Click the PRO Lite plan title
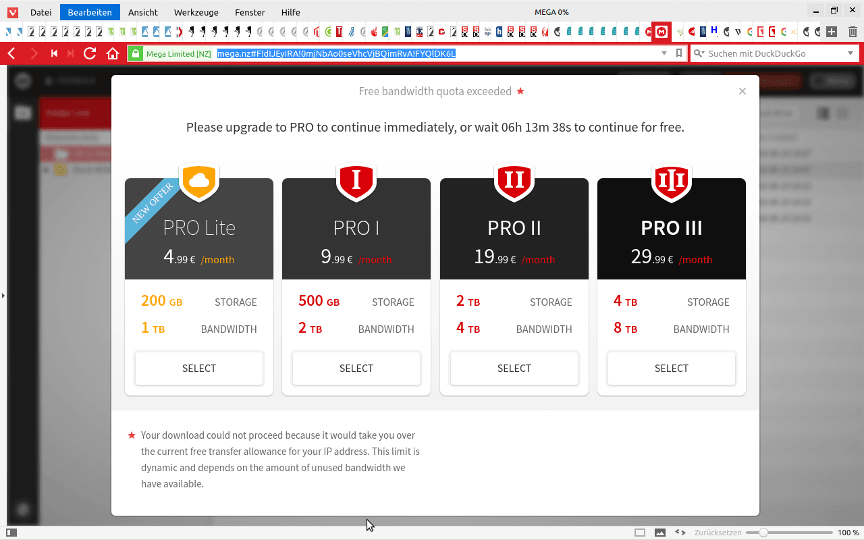Image resolution: width=864 pixels, height=540 pixels. (x=199, y=227)
